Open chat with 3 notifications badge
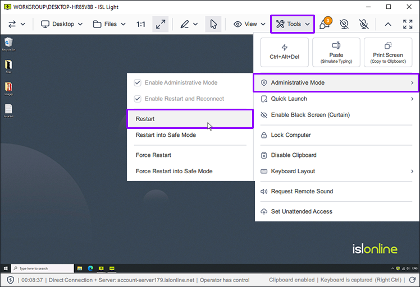 click(325, 24)
